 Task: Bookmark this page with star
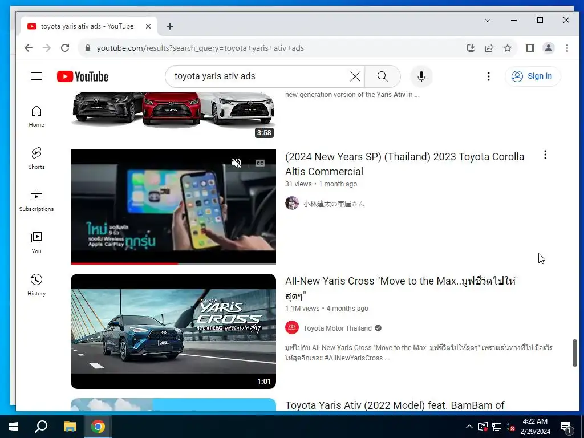coord(507,48)
